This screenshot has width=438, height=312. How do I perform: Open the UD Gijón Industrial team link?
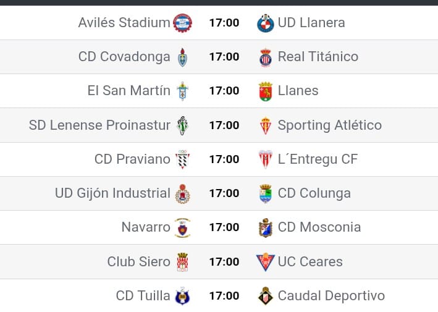point(112,193)
